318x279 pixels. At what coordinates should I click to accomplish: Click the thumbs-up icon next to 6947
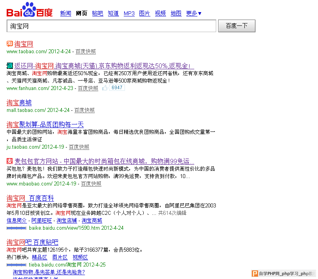click(x=105, y=88)
